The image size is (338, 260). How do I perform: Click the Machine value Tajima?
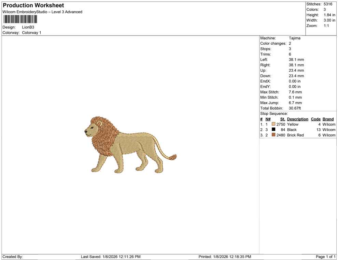pos(296,38)
